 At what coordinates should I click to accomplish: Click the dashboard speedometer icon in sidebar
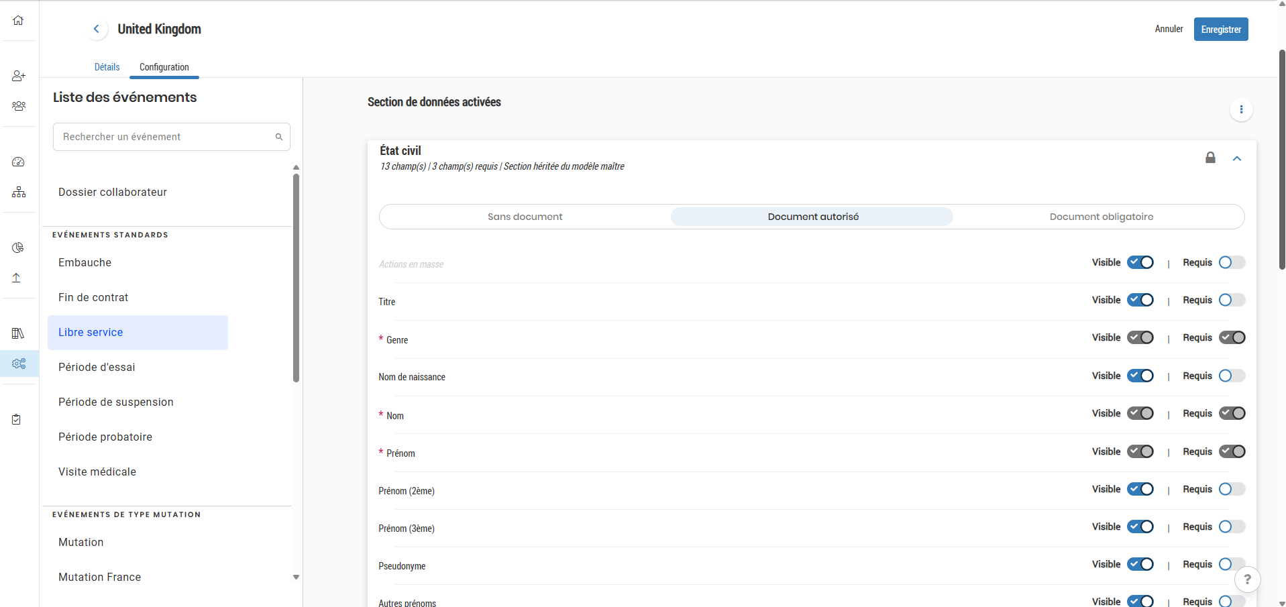point(17,162)
